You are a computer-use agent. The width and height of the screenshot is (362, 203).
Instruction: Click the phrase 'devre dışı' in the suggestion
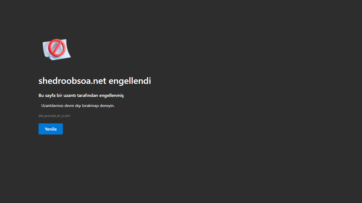[73, 106]
